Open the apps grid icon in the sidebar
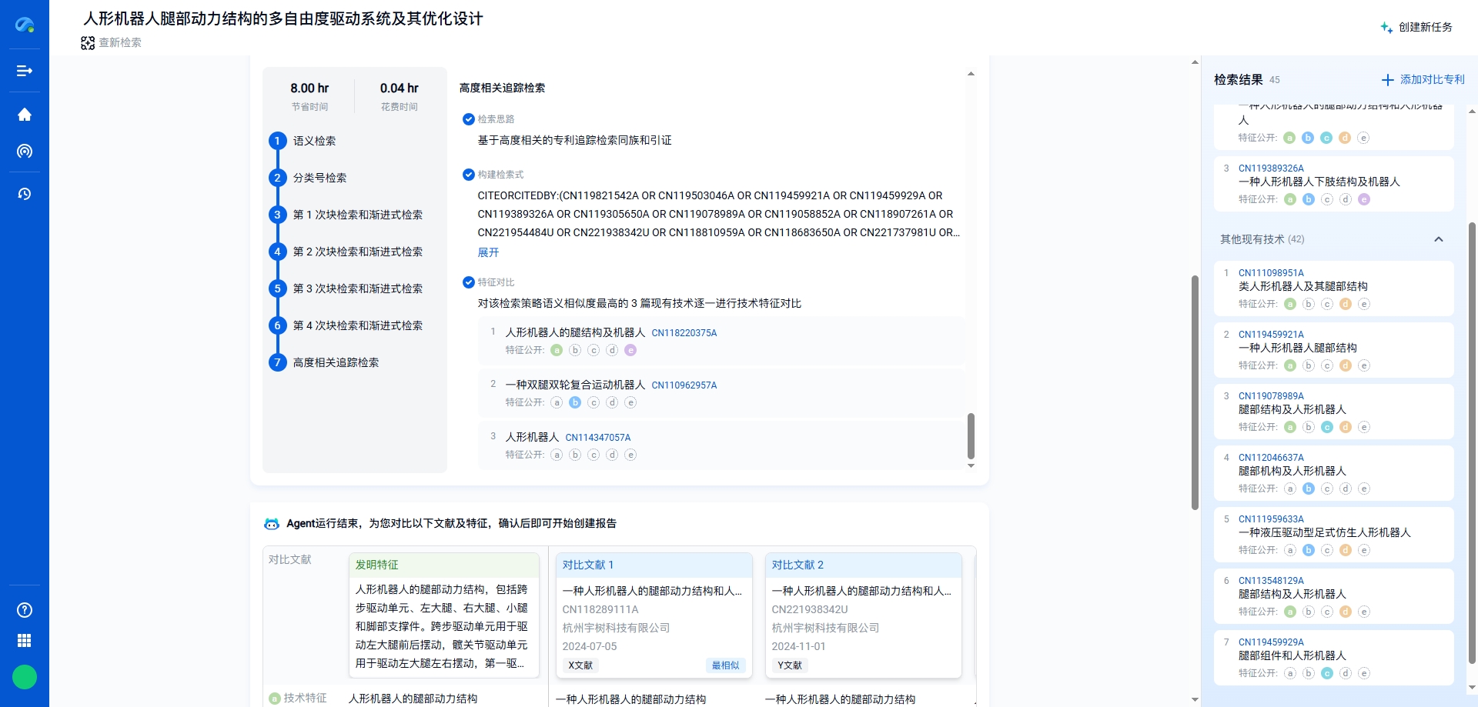The height and width of the screenshot is (707, 1478). 24,640
